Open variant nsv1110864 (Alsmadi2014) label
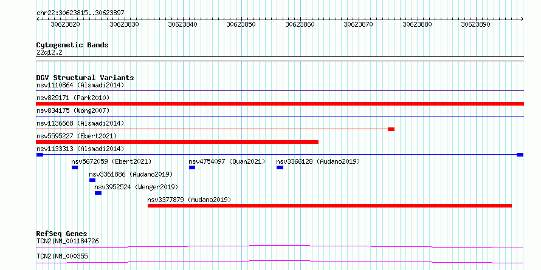The image size is (541, 270). click(80, 85)
